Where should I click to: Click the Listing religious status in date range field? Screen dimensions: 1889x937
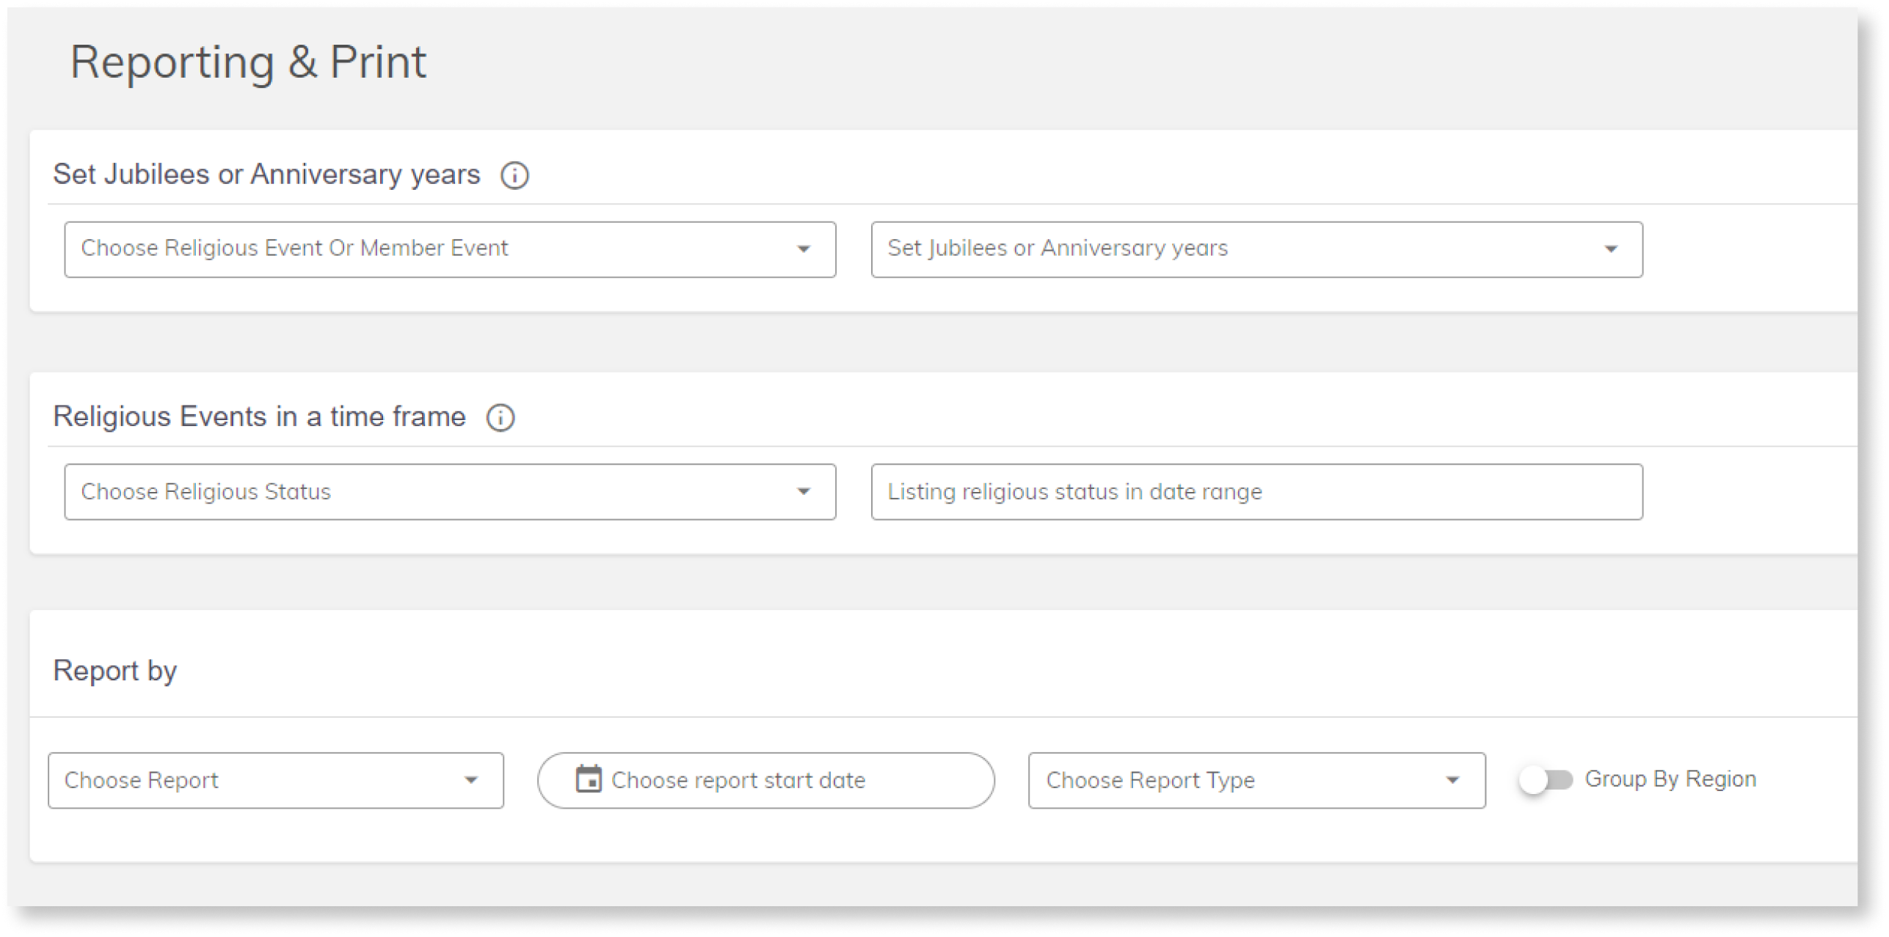click(1256, 491)
